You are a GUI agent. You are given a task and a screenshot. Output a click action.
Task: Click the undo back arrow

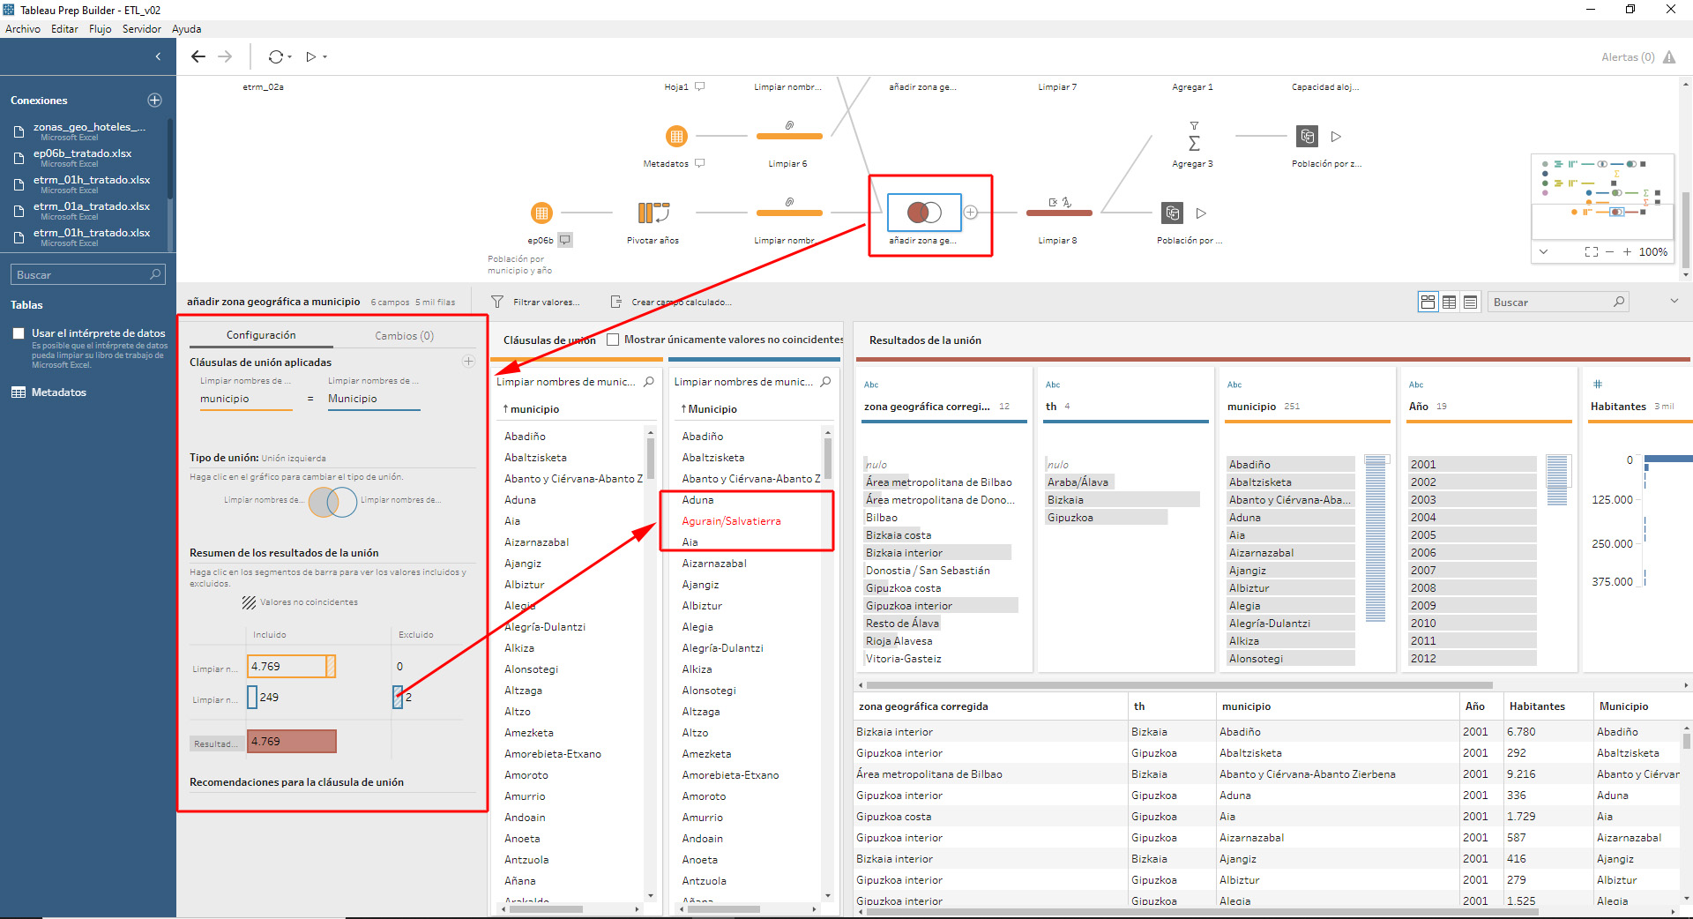198,56
